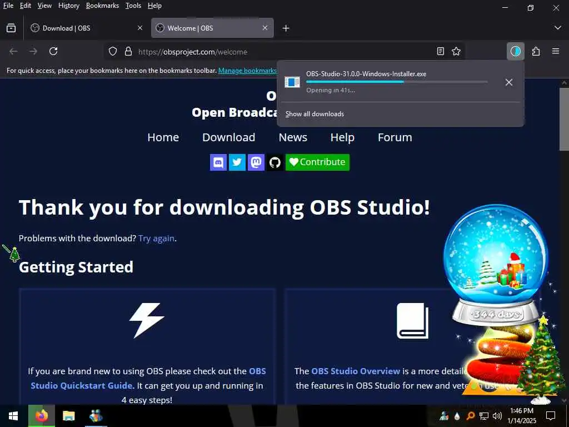The width and height of the screenshot is (569, 427).
Task: Click the Try again download link
Action: coord(156,238)
